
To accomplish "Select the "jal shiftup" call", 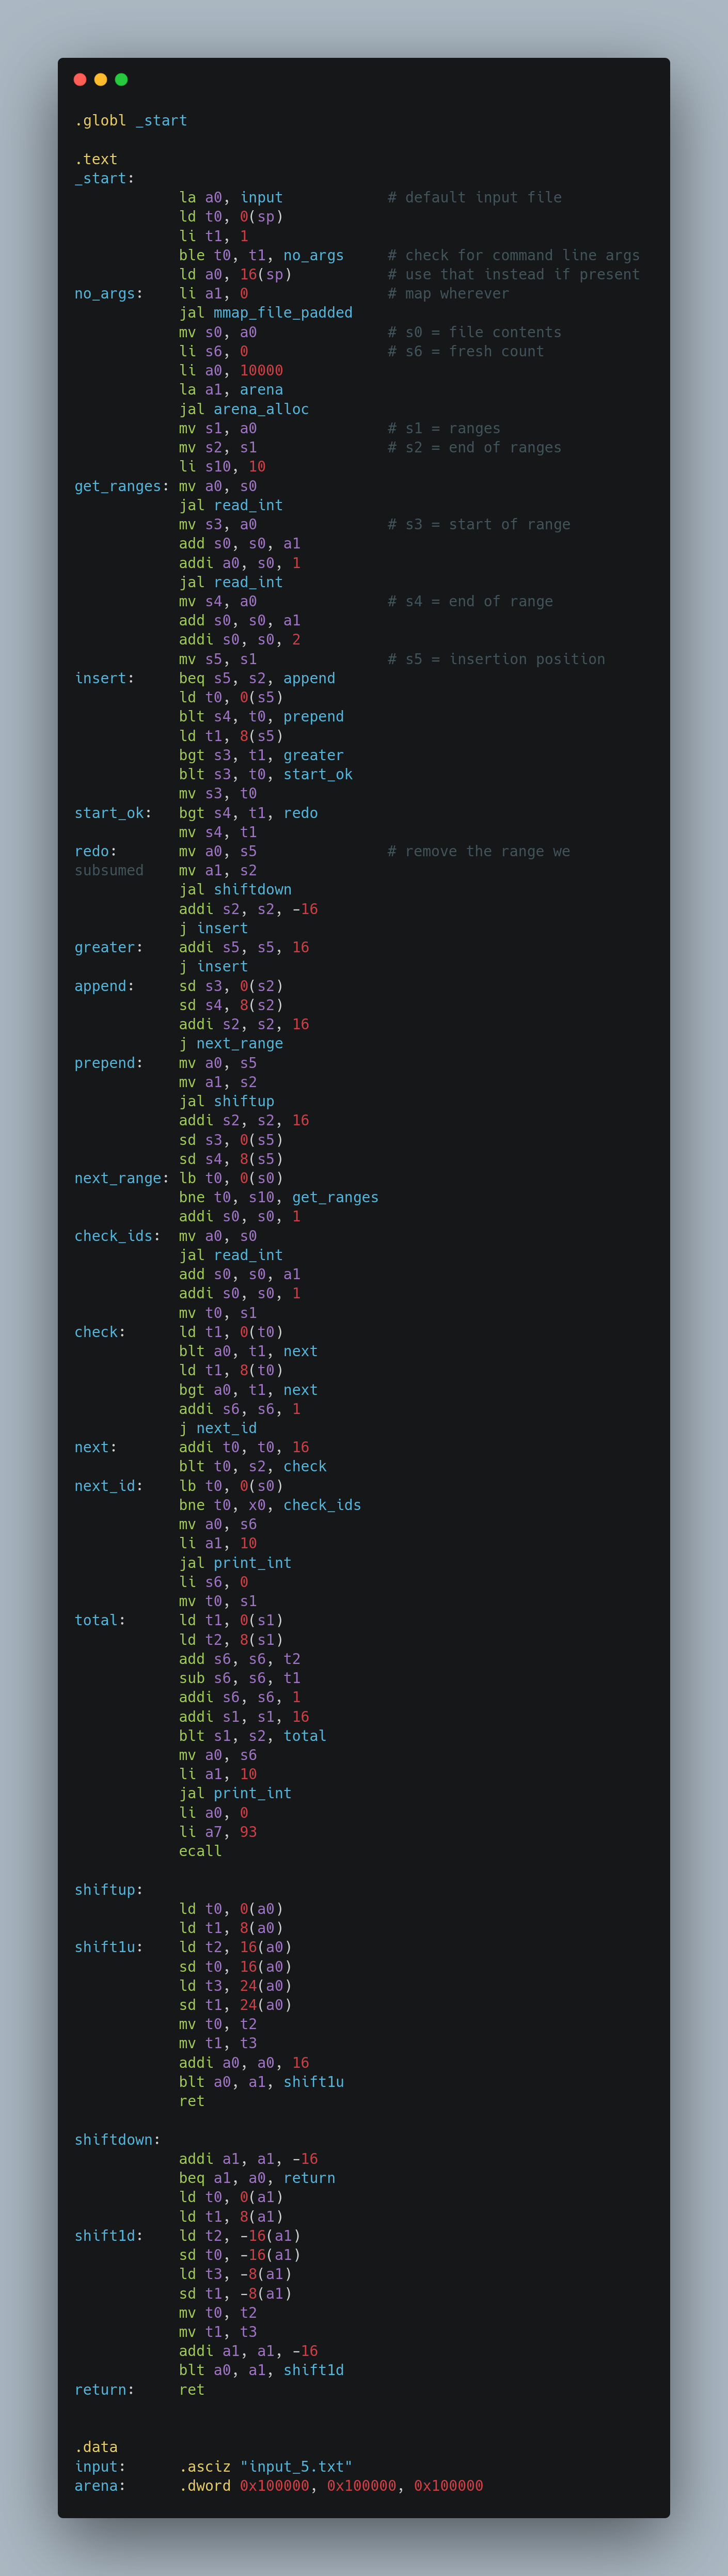I will coord(227,1101).
